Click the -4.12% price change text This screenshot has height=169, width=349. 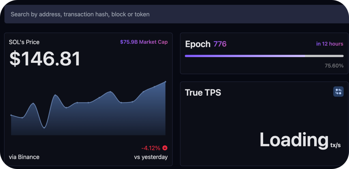(151, 148)
